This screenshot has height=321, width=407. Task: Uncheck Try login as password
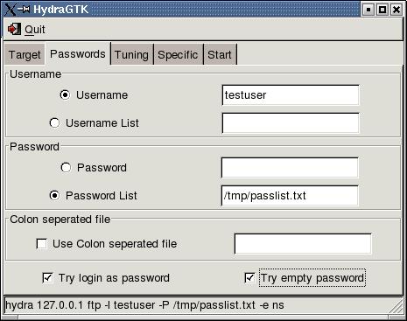[x=47, y=278]
